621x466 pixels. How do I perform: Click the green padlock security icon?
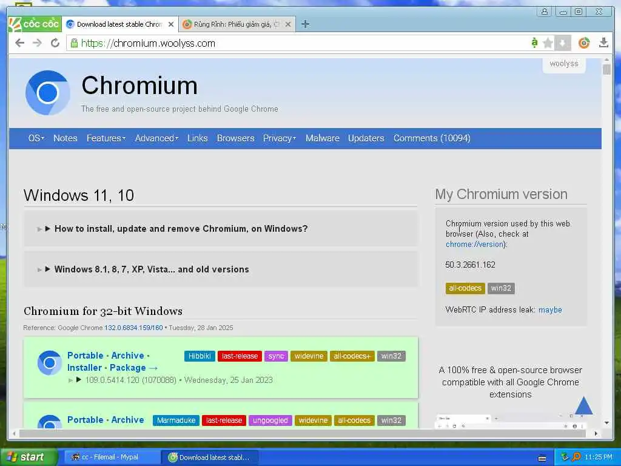(74, 43)
